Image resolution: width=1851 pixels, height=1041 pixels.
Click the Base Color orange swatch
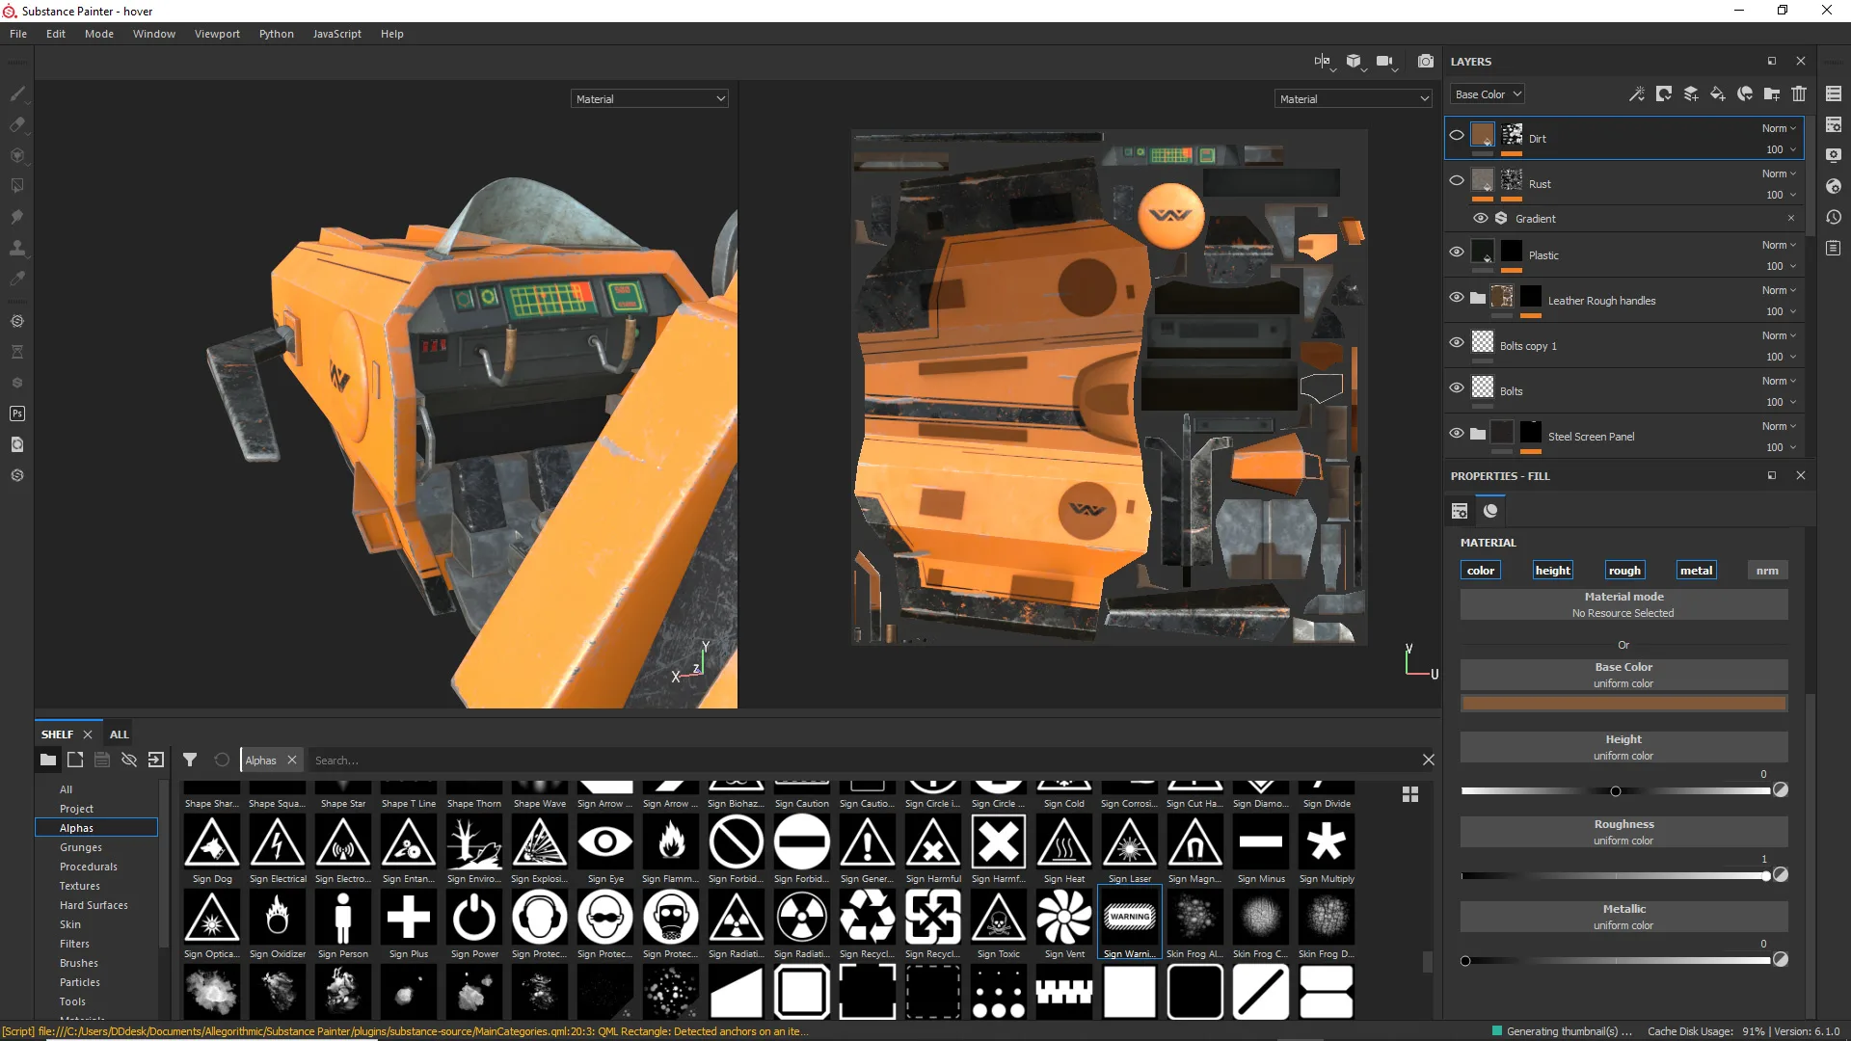(x=1623, y=704)
